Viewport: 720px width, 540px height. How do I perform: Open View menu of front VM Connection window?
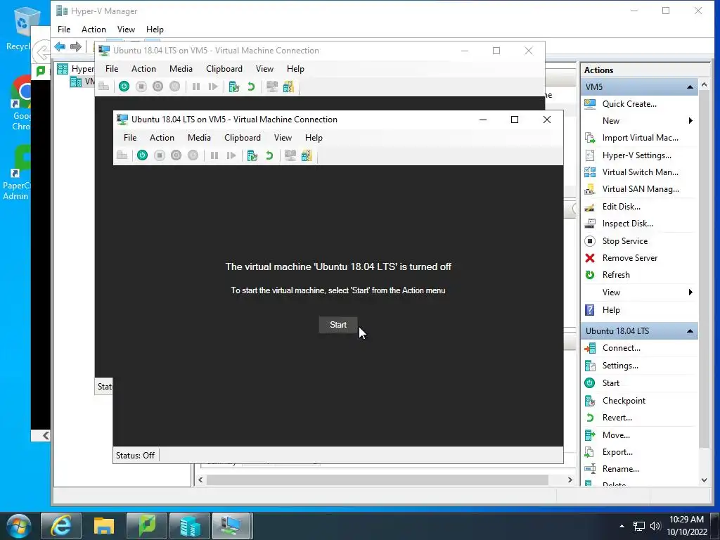point(283,138)
